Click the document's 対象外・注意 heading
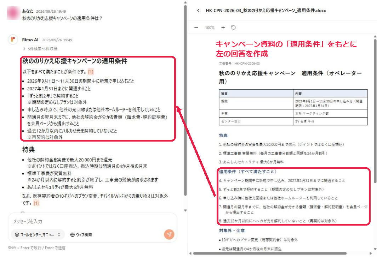This screenshot has height=257, width=377. [232, 231]
